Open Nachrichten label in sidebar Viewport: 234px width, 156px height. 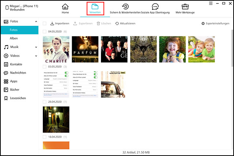point(18,73)
